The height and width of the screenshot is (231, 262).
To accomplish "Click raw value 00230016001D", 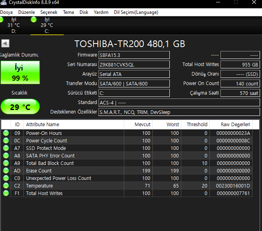I will (233, 186).
